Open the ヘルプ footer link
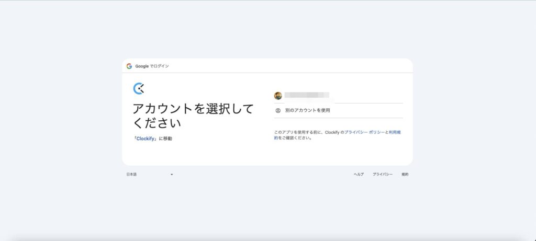The height and width of the screenshot is (241, 536). tap(359, 175)
